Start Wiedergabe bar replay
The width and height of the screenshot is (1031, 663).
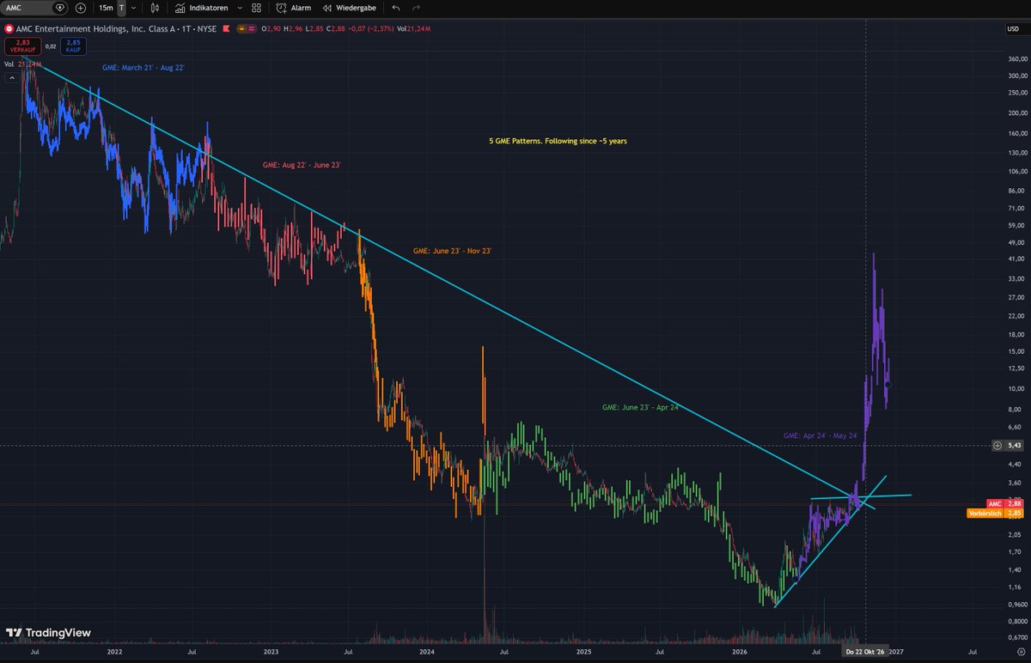coord(350,8)
